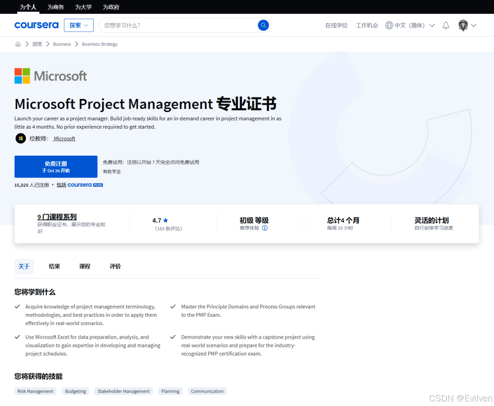Click the 浏览 breadcrumb link
494x406 pixels.
pyautogui.click(x=37, y=44)
